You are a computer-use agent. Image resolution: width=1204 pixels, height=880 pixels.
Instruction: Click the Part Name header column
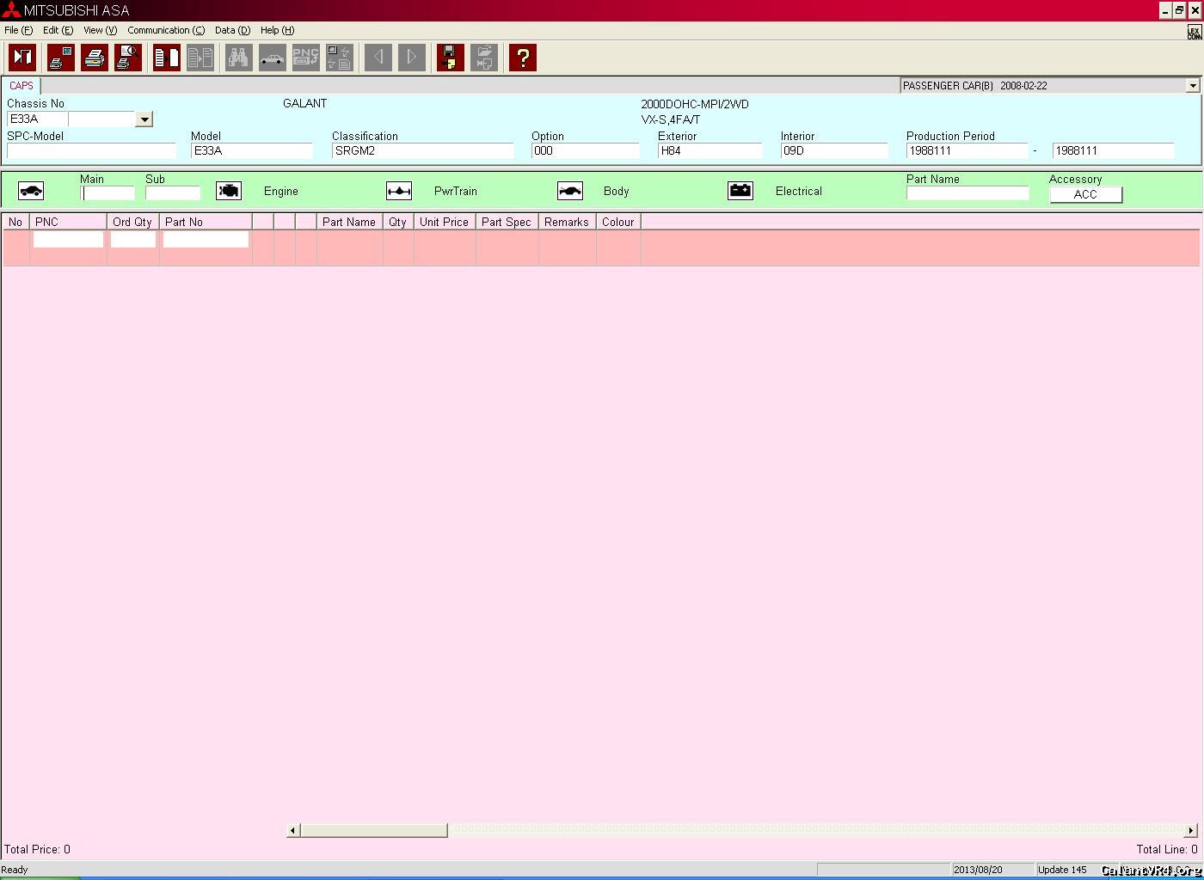[349, 222]
